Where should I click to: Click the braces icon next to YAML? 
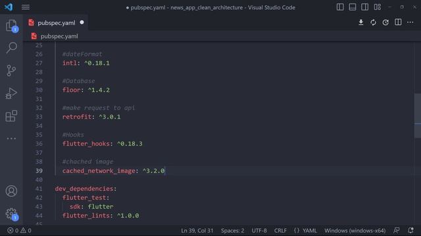(297, 231)
